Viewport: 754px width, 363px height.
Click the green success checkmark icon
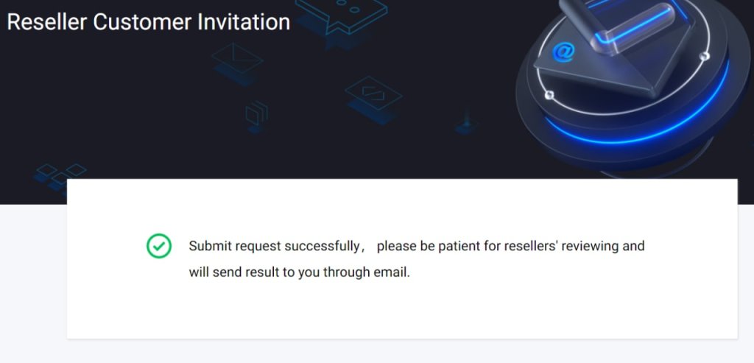[x=159, y=246]
